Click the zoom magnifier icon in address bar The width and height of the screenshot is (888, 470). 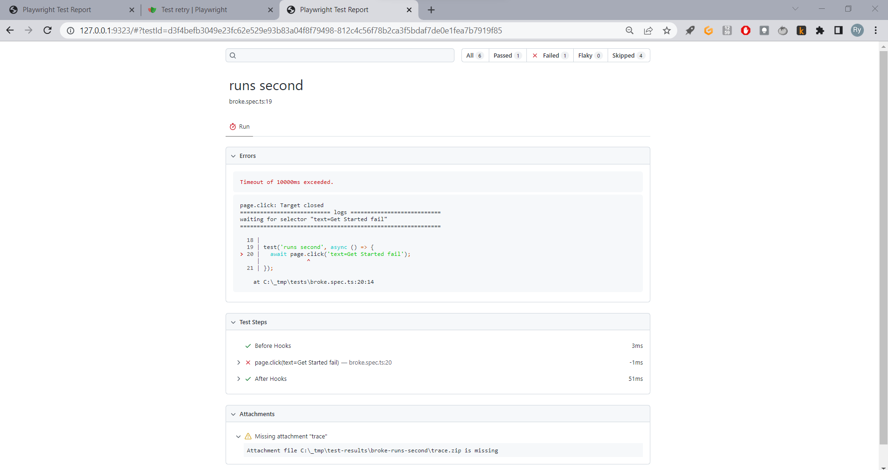[629, 31]
